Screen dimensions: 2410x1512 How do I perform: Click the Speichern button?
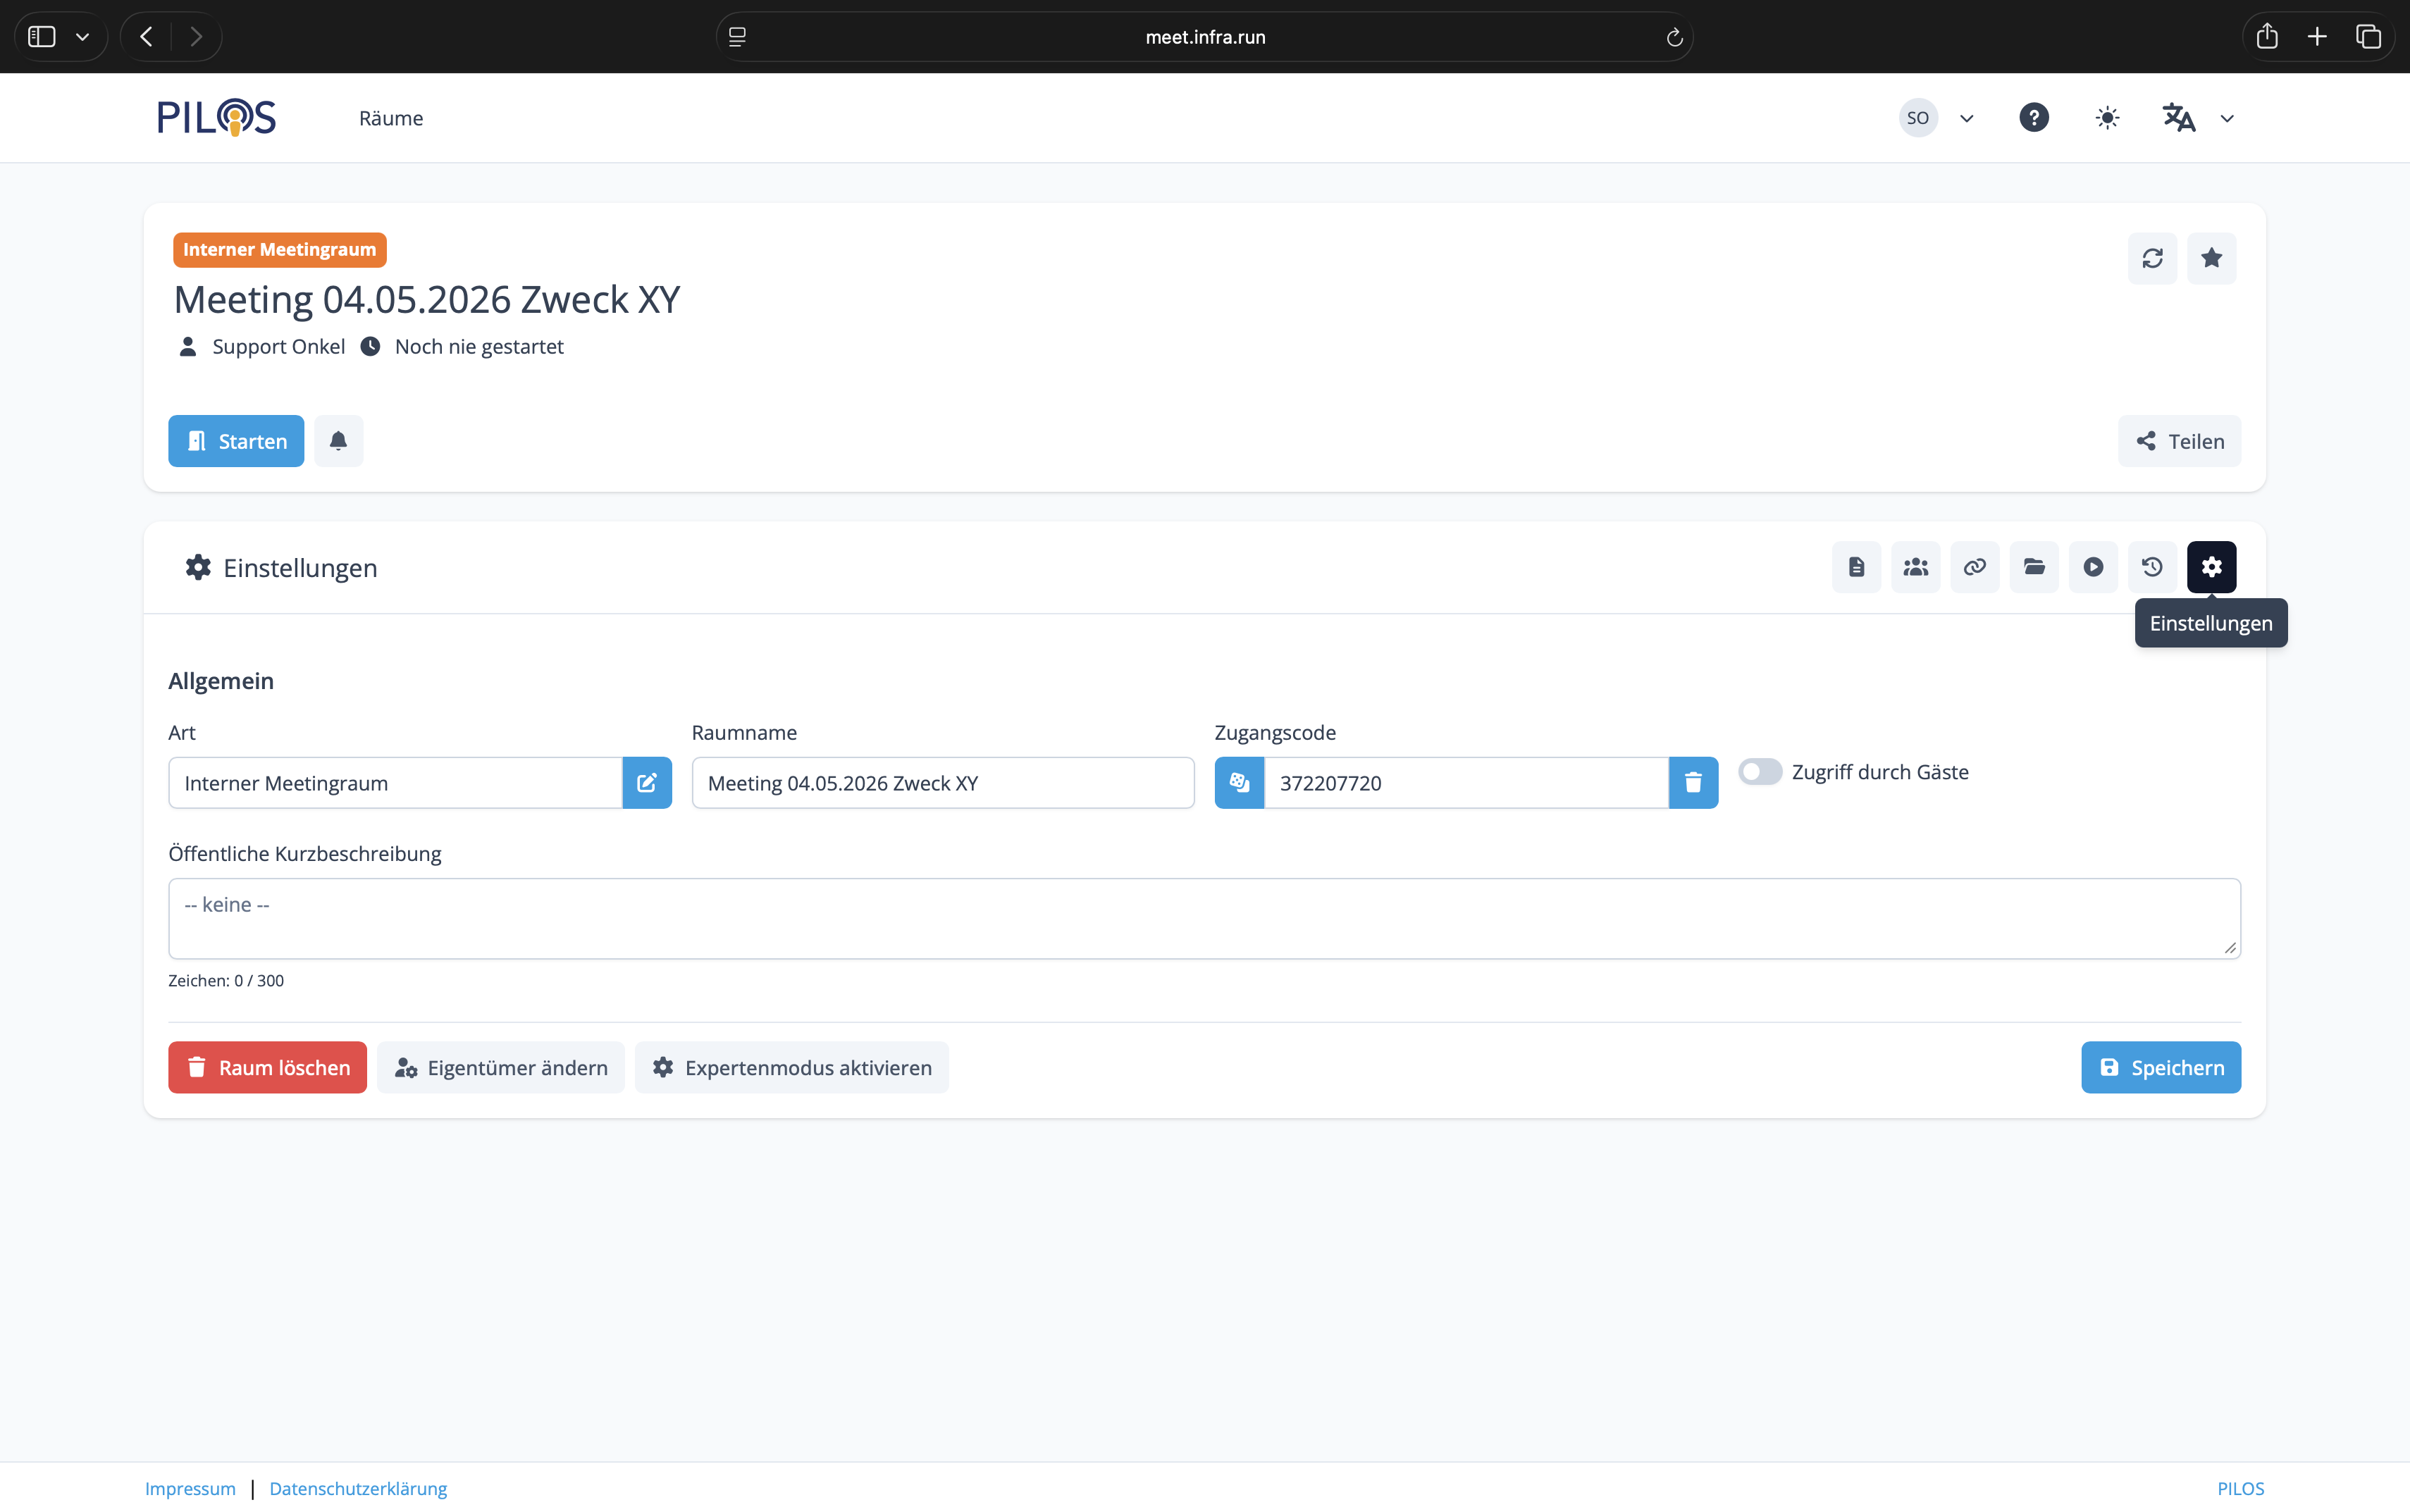[x=2160, y=1067]
